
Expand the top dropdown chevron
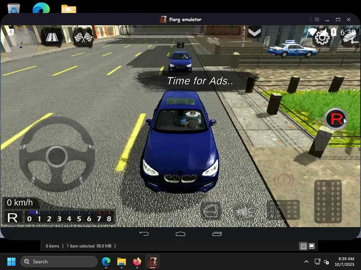pos(255,32)
